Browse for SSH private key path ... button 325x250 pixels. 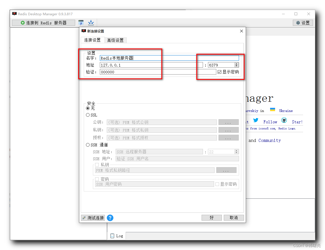tap(226, 170)
